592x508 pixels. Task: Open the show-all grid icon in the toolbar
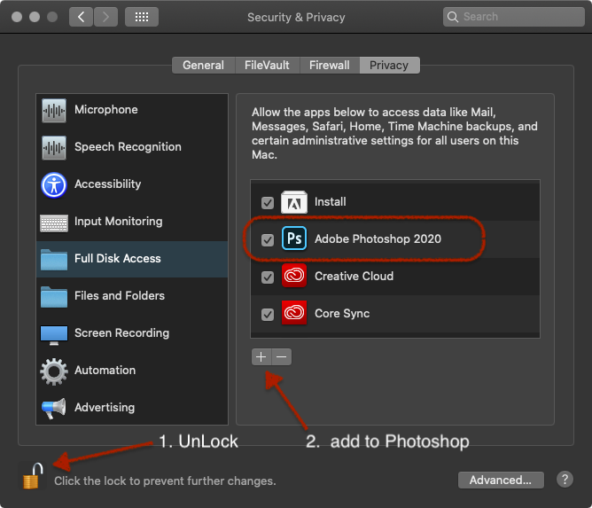coord(142,17)
